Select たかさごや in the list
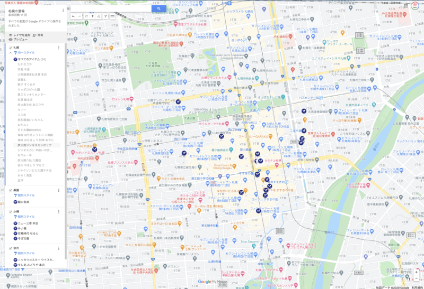Screen dimensions: 424x289 click(x=24, y=64)
